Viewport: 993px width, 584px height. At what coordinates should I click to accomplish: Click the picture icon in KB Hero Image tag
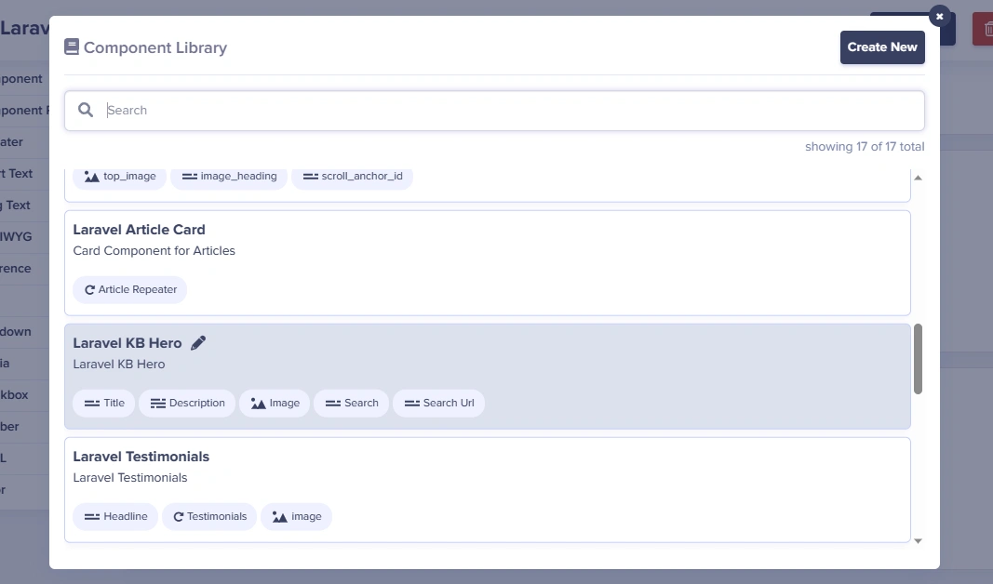pos(258,403)
